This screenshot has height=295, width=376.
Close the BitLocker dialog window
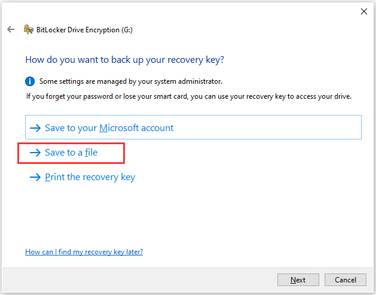tap(364, 11)
